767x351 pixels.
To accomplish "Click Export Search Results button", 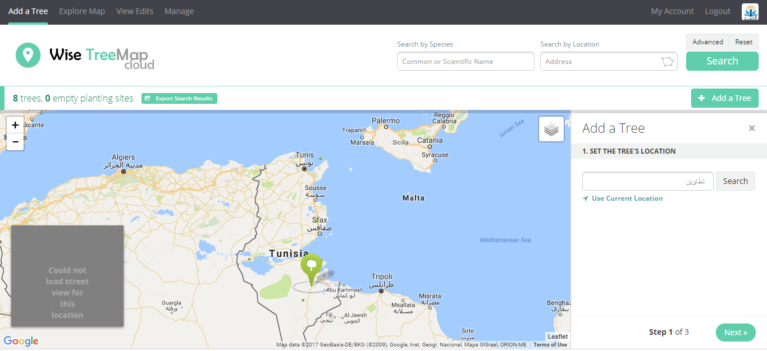I will click(x=179, y=99).
